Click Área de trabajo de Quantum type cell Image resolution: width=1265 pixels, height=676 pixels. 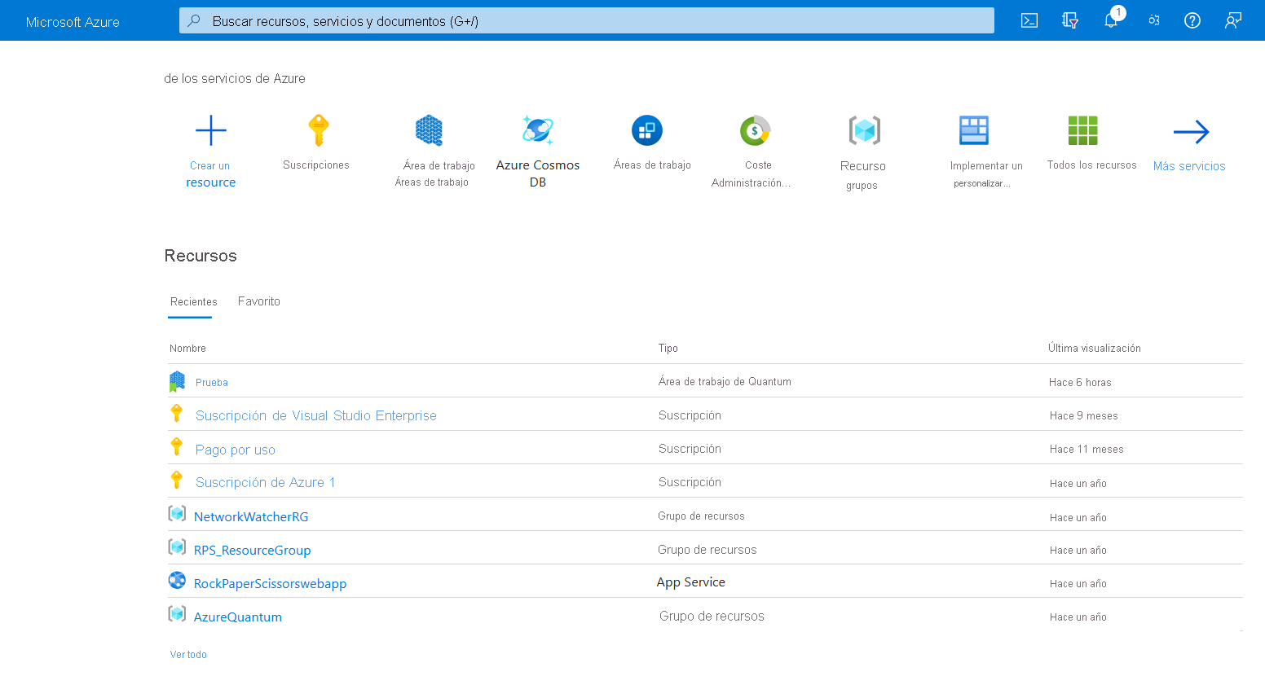pos(725,381)
